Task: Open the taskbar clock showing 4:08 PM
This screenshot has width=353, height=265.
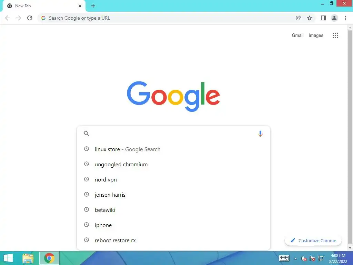Action: [338, 258]
